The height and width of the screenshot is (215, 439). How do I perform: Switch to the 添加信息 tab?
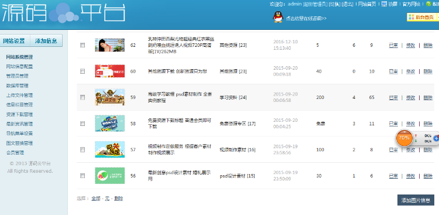pos(46,40)
